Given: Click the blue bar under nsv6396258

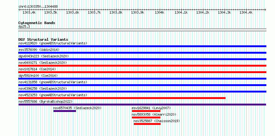Looking at the screenshot, I should point(142,92).
